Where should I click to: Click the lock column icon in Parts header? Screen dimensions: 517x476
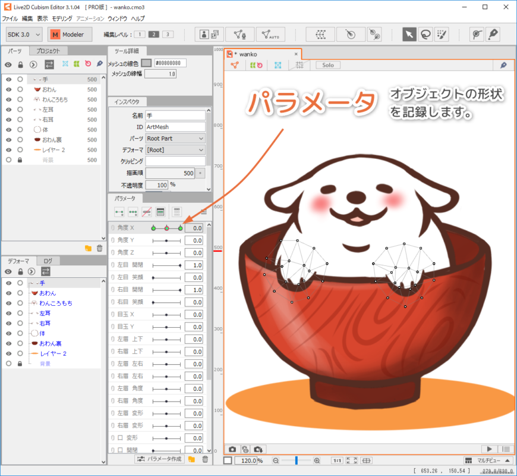click(x=20, y=65)
